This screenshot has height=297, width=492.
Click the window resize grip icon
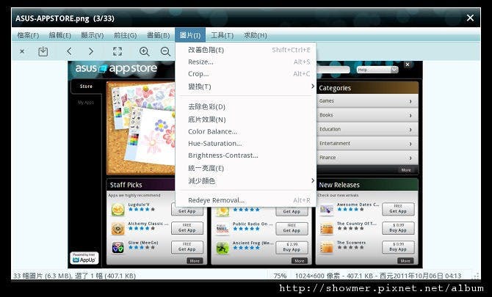click(x=477, y=276)
